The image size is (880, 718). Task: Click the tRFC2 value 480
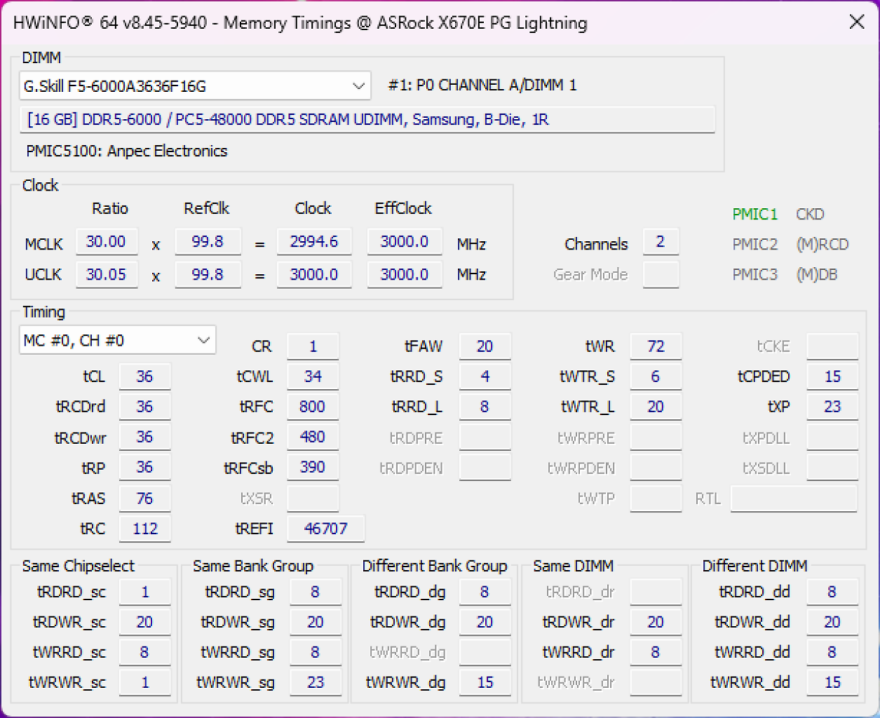(x=313, y=437)
